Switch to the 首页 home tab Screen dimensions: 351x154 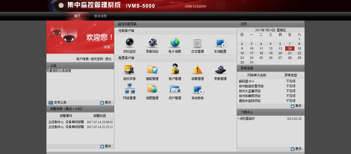point(77,16)
